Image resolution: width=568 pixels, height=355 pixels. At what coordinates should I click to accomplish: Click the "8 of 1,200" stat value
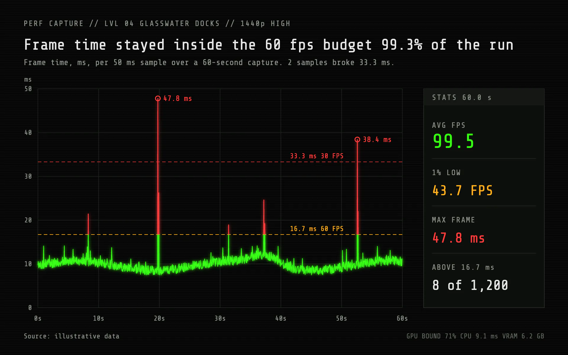click(470, 285)
